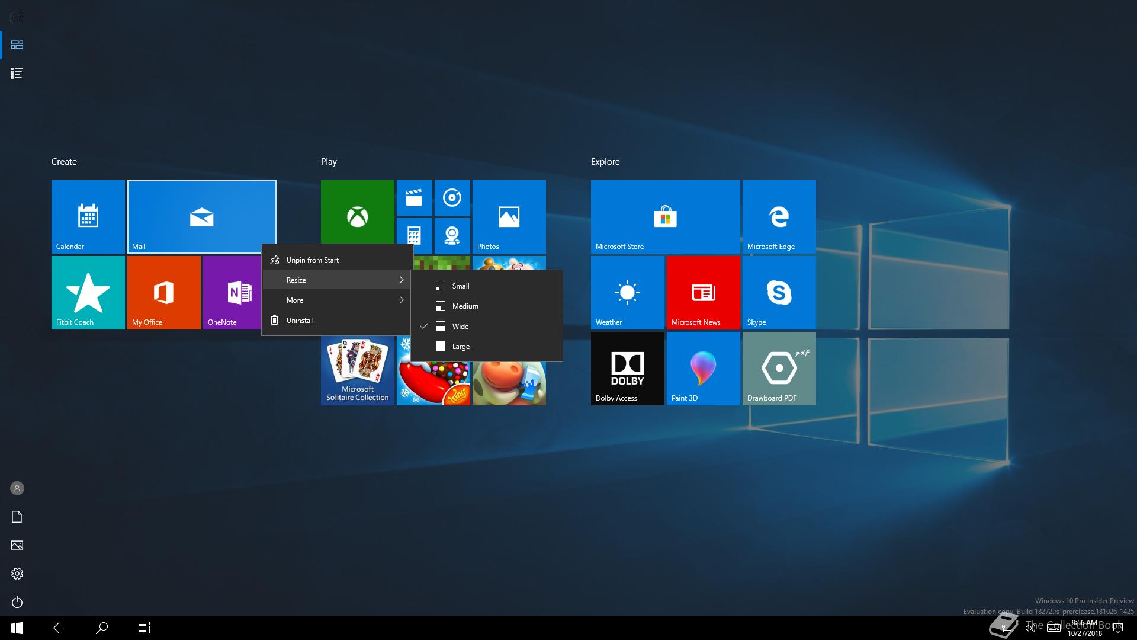Switch to Pinned tiles view

[17, 45]
